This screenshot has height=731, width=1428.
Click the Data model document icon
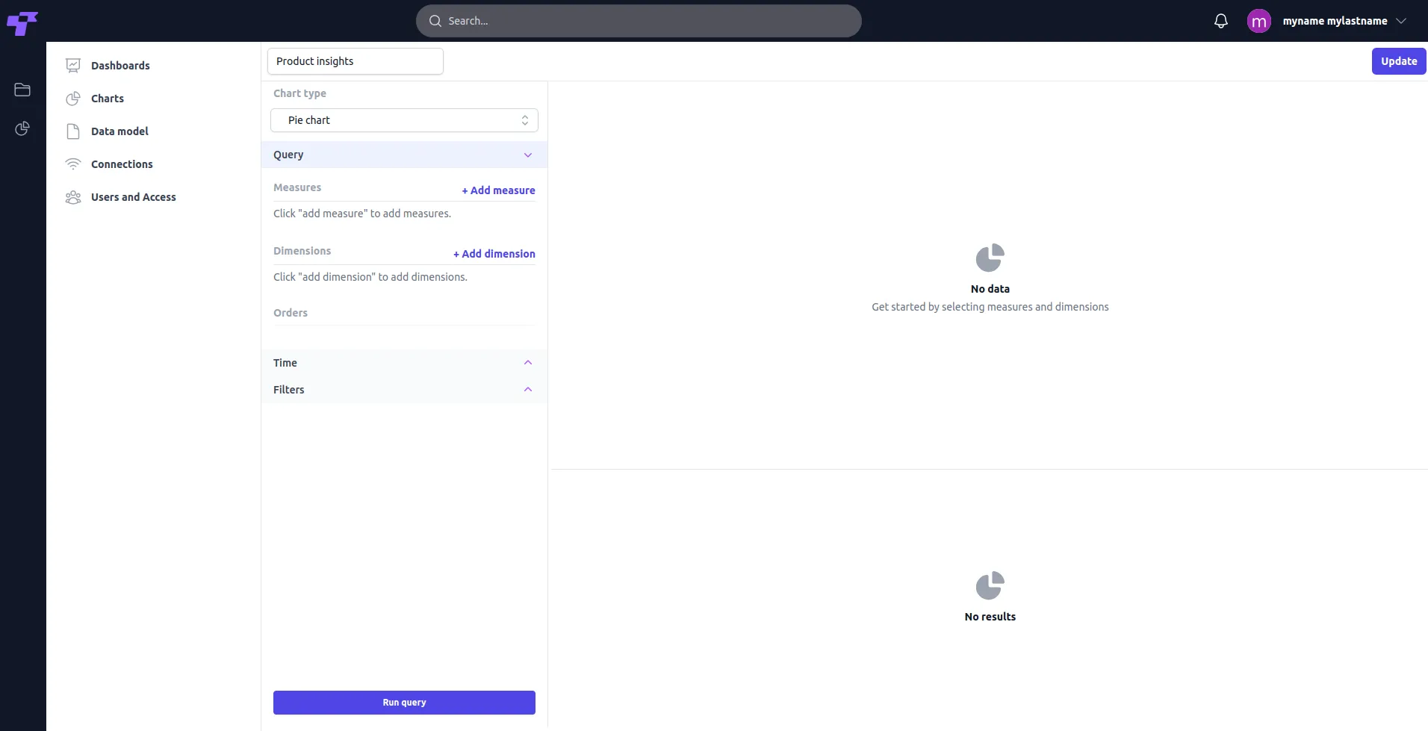tap(73, 131)
